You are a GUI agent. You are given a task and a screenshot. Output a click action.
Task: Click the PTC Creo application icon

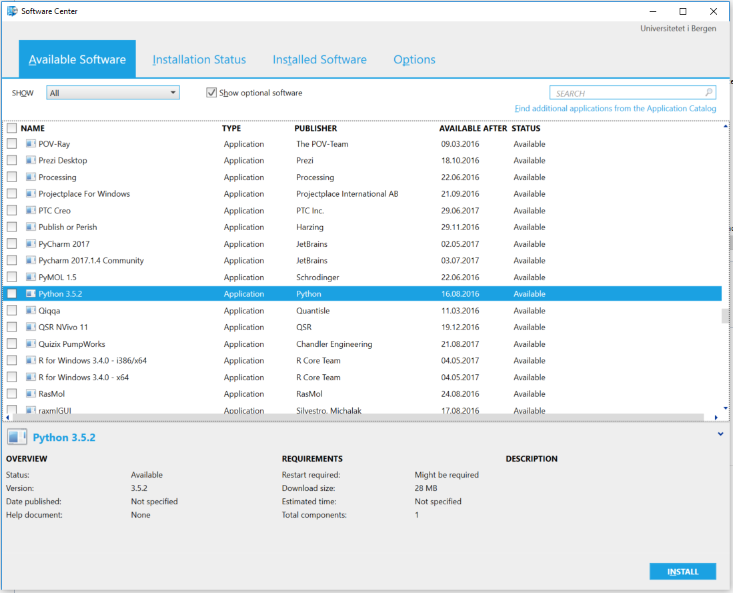[31, 211]
